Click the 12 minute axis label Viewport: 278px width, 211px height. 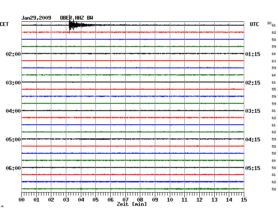199,200
